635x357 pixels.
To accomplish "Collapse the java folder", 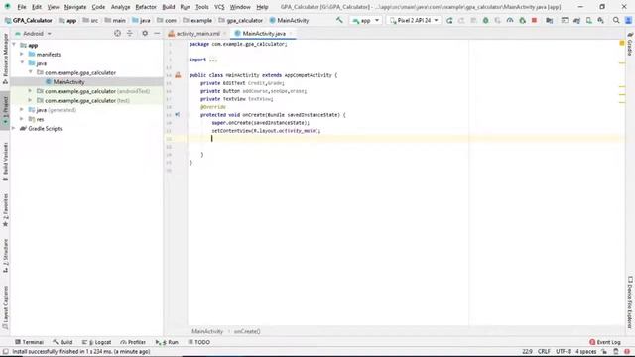I will (22, 63).
